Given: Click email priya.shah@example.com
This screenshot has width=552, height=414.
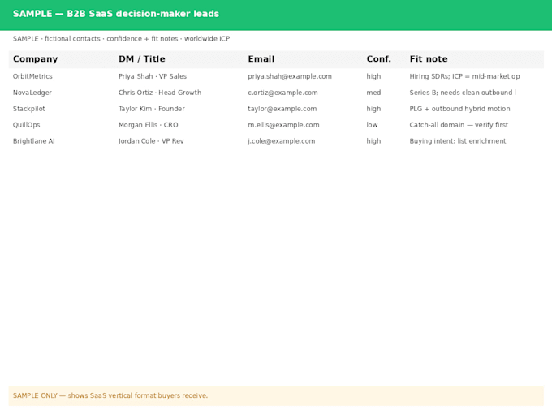Looking at the screenshot, I should pos(290,76).
